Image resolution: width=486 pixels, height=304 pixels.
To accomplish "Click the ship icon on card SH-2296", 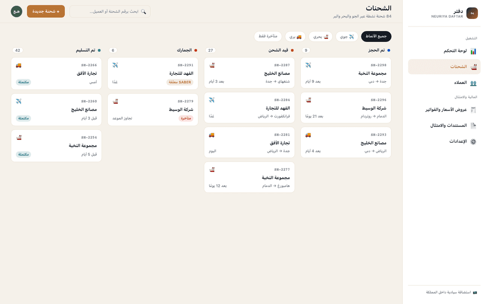I will [308, 100].
